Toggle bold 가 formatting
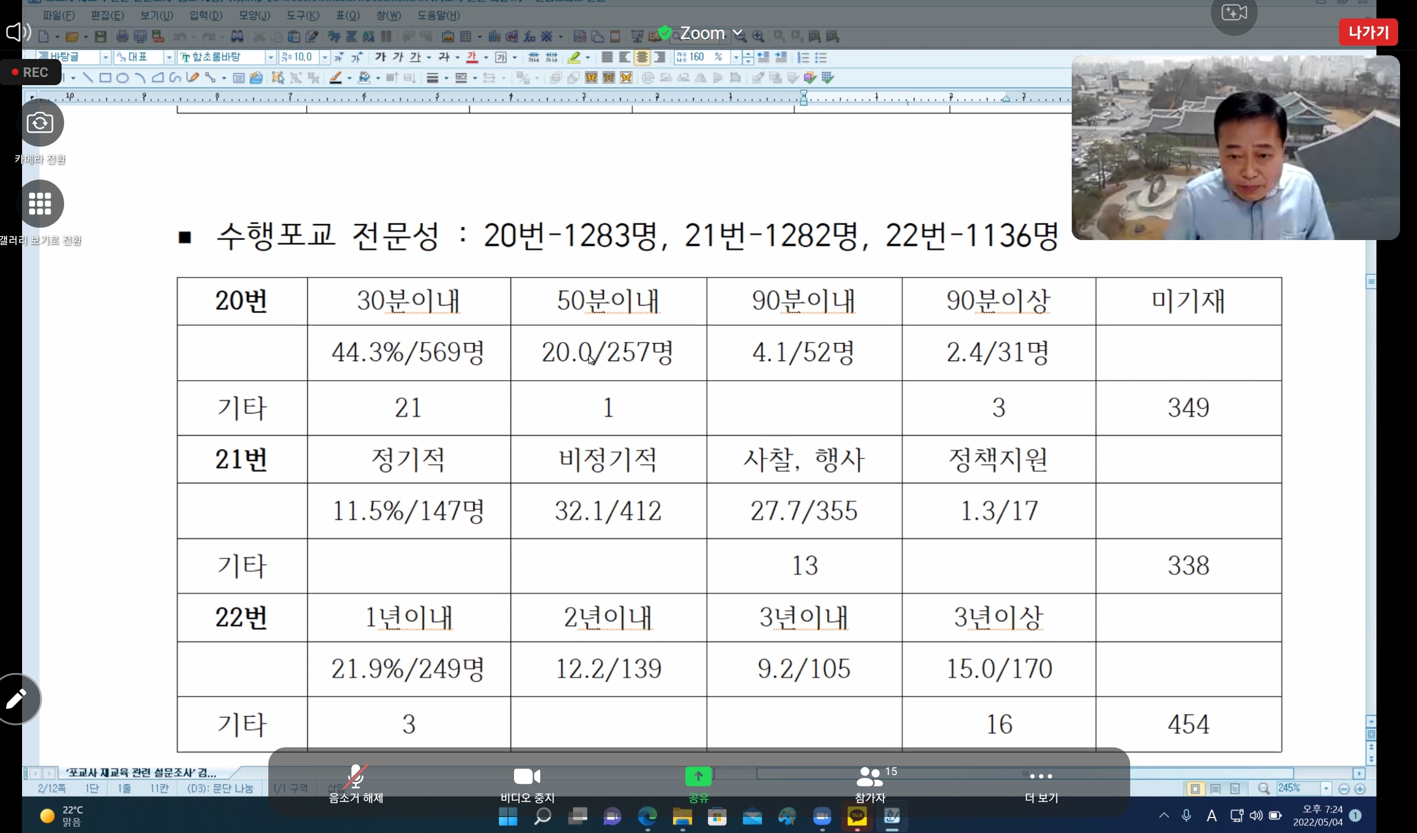This screenshot has width=1417, height=833. 380,57
